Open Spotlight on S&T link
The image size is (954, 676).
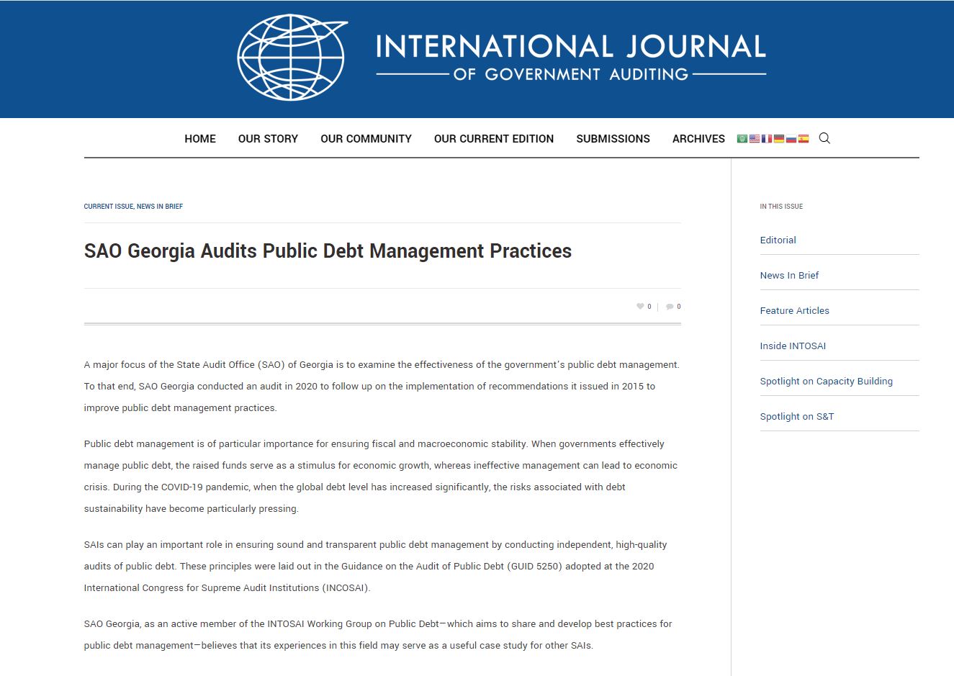796,417
